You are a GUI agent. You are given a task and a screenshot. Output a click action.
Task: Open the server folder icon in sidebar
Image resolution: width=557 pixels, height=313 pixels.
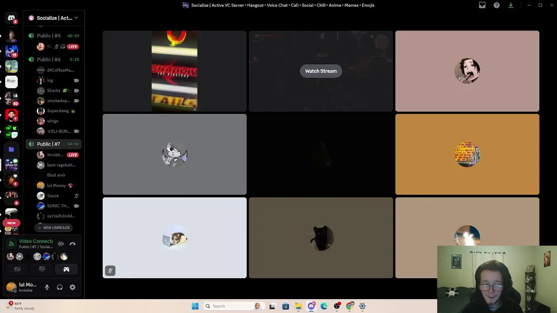[x=11, y=149]
